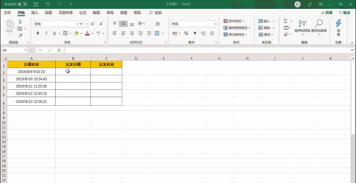
Task: Switch to the 插入 Insert tab
Action: click(x=35, y=12)
